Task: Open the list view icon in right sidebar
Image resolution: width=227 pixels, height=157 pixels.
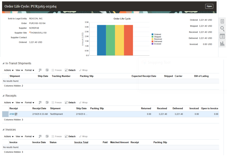Action: (222, 36)
